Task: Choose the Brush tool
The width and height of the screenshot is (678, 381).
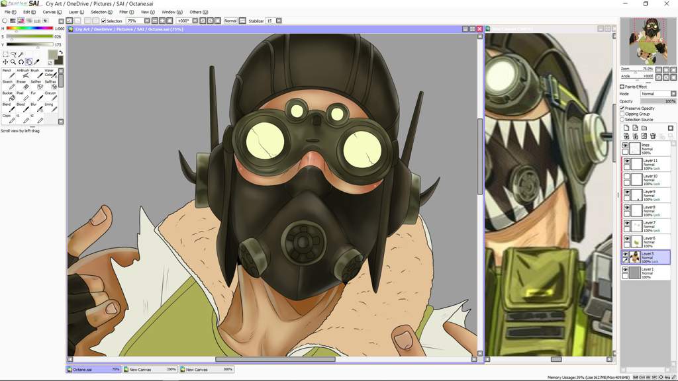Action: click(36, 73)
